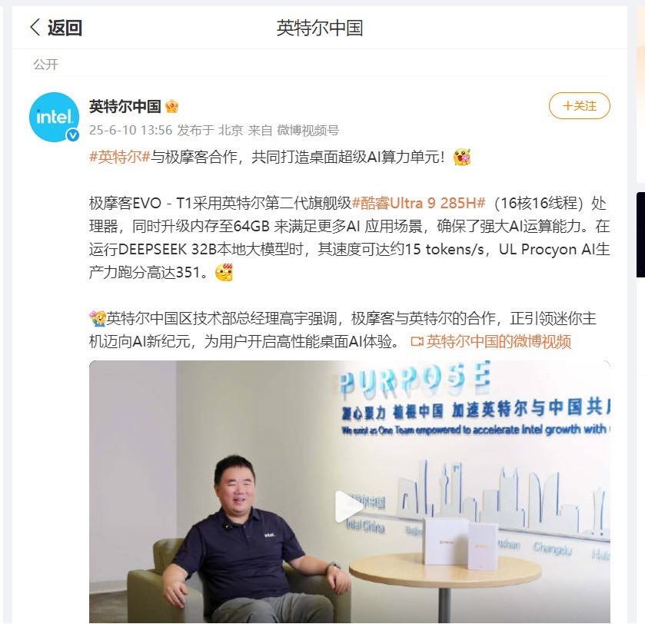The image size is (645, 624).
Task: Click the 公开 visibility label
Action: pos(45,65)
